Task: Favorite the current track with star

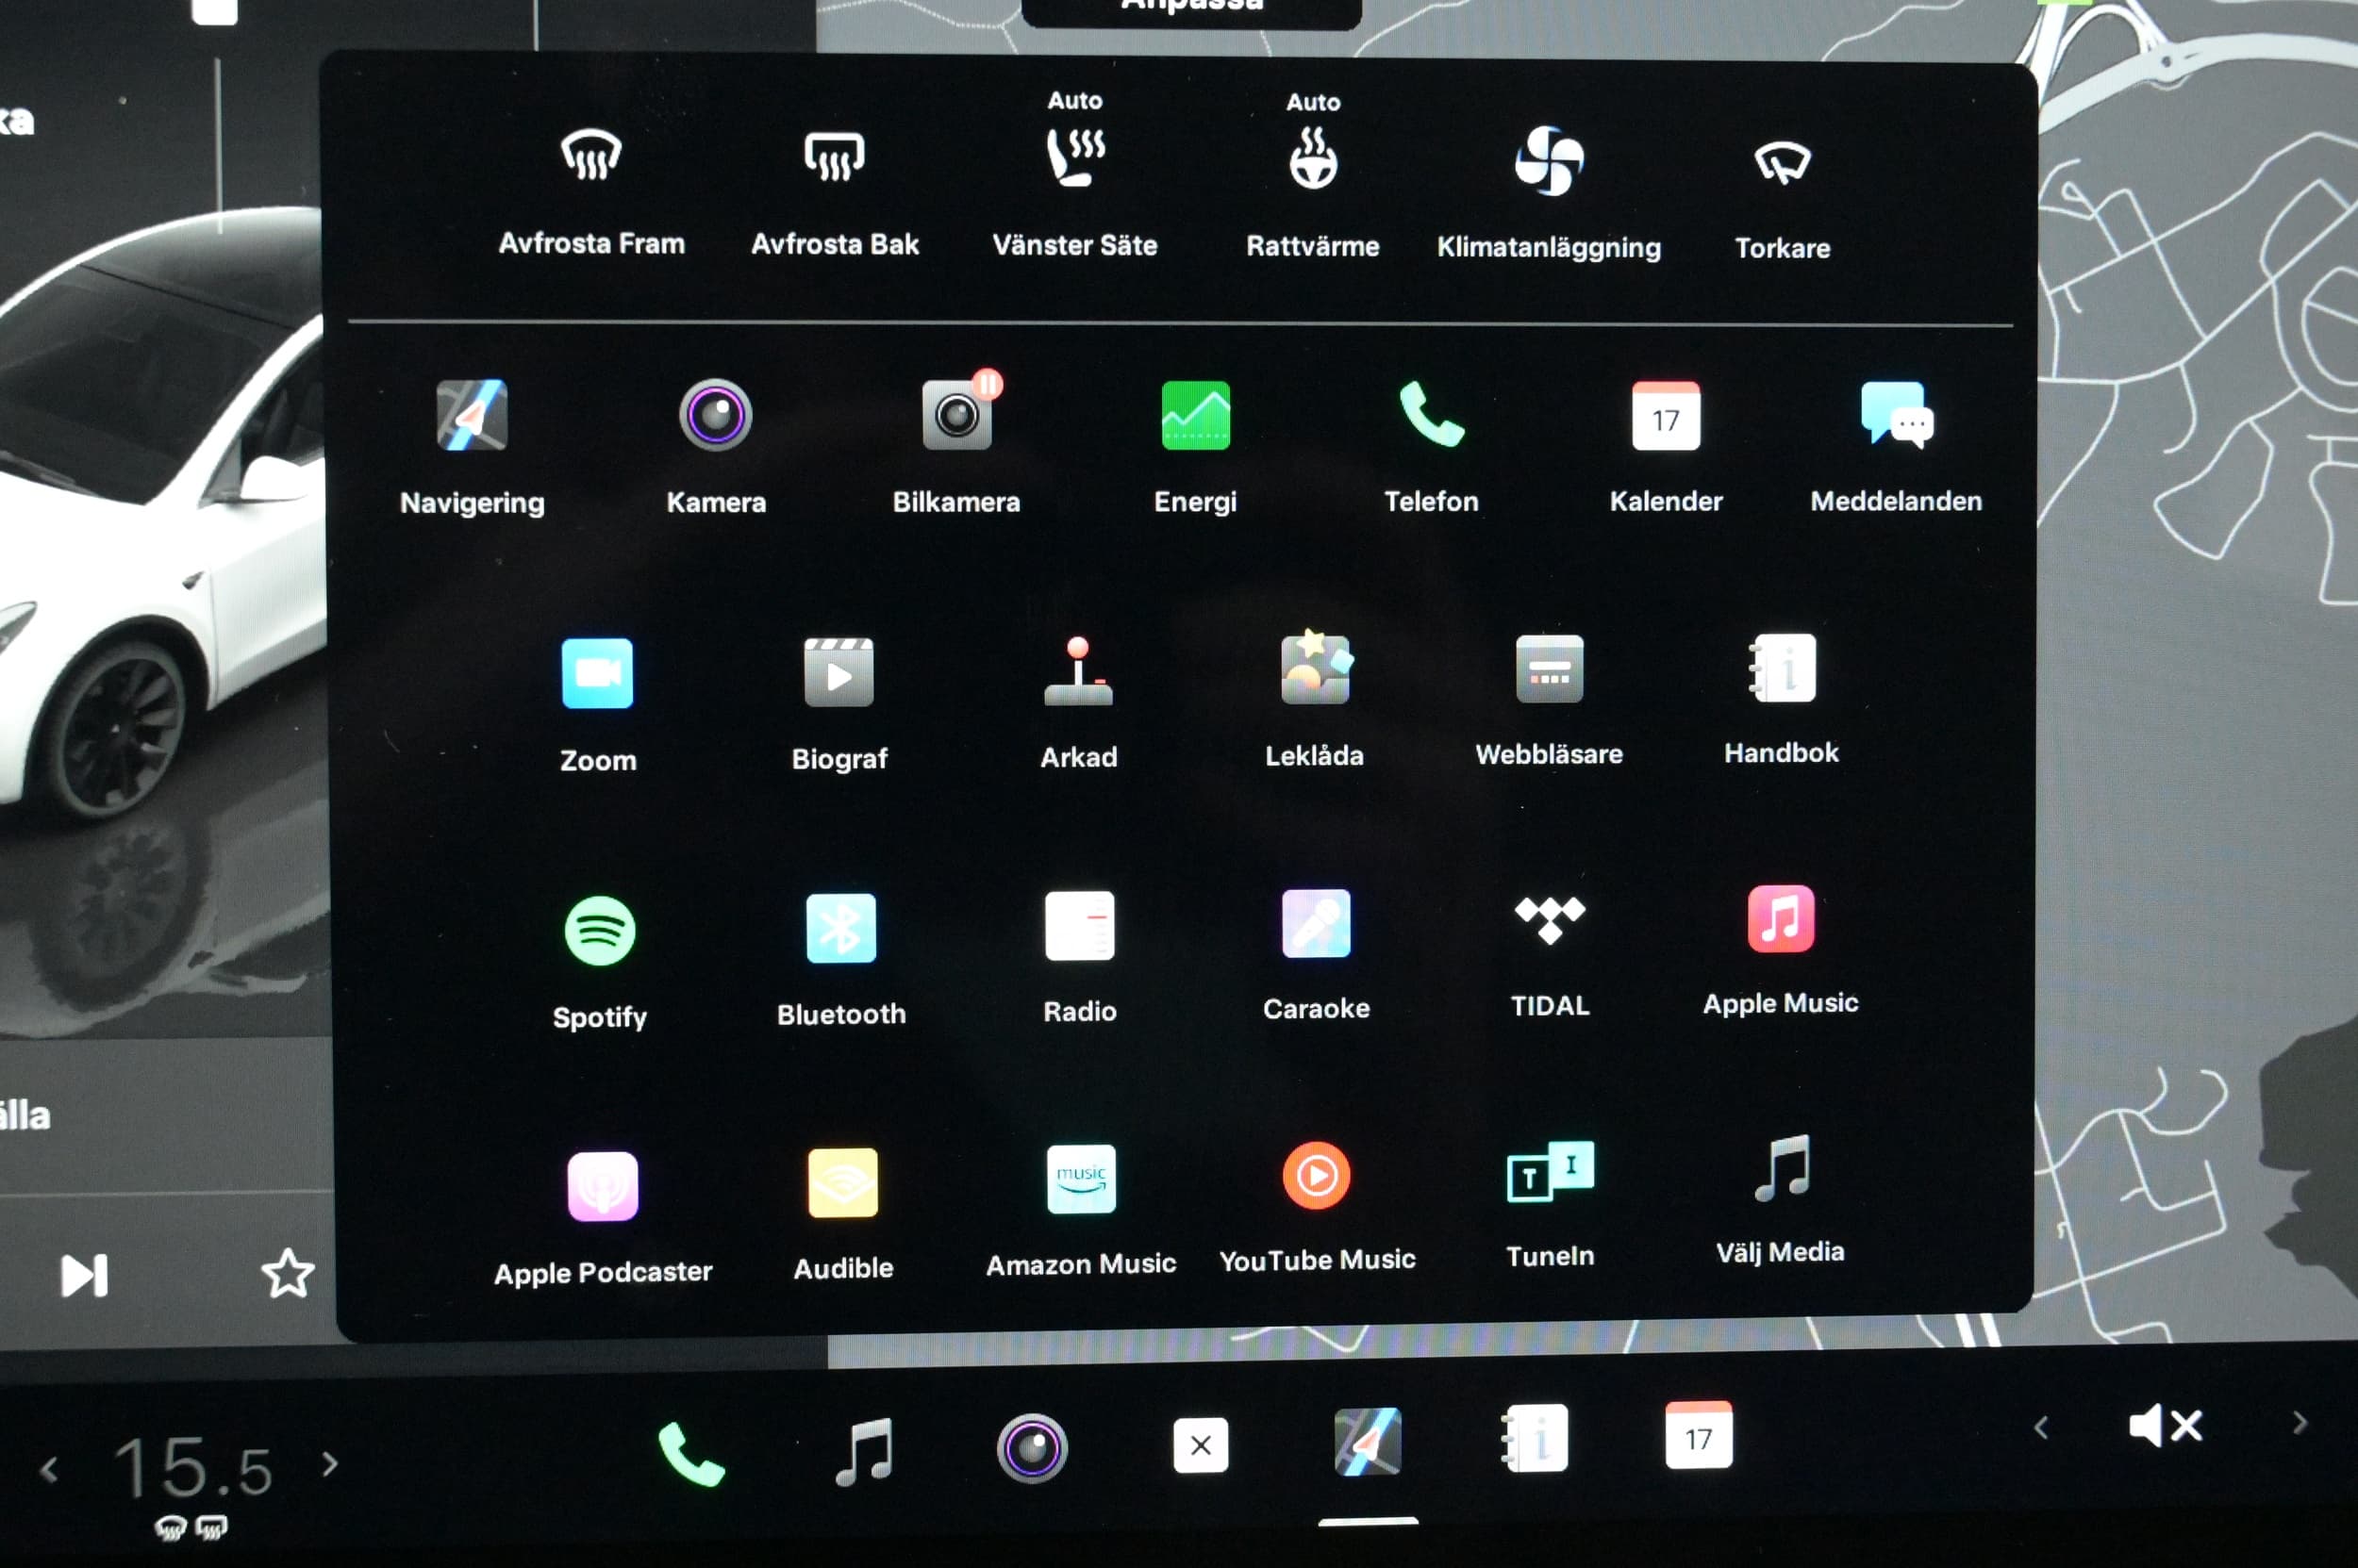Action: coord(287,1273)
